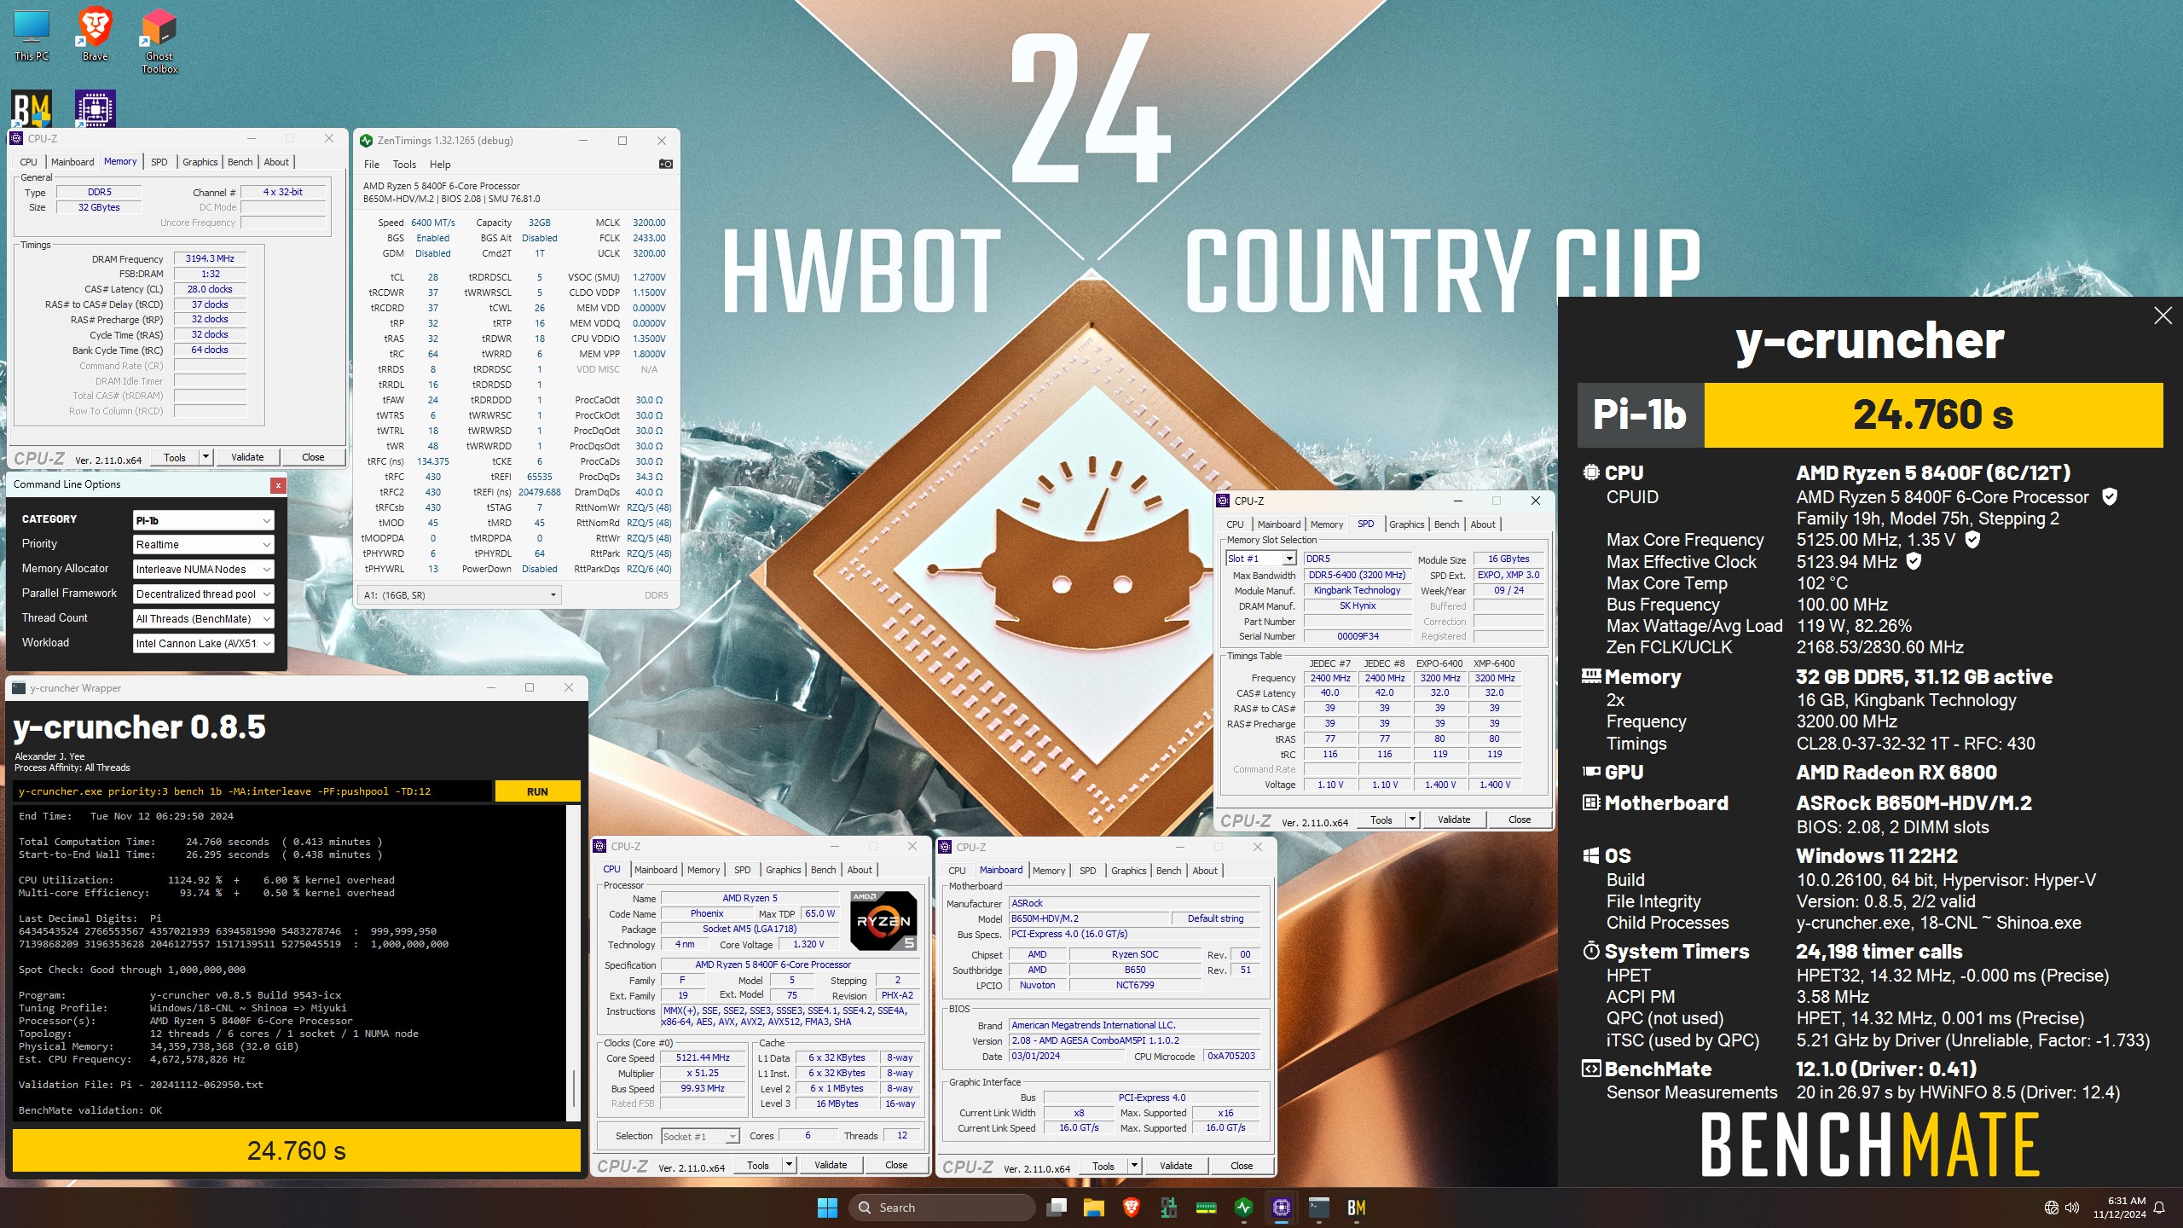
Task: Open the Slot #1 dropdown in SPD window
Action: tap(1261, 559)
